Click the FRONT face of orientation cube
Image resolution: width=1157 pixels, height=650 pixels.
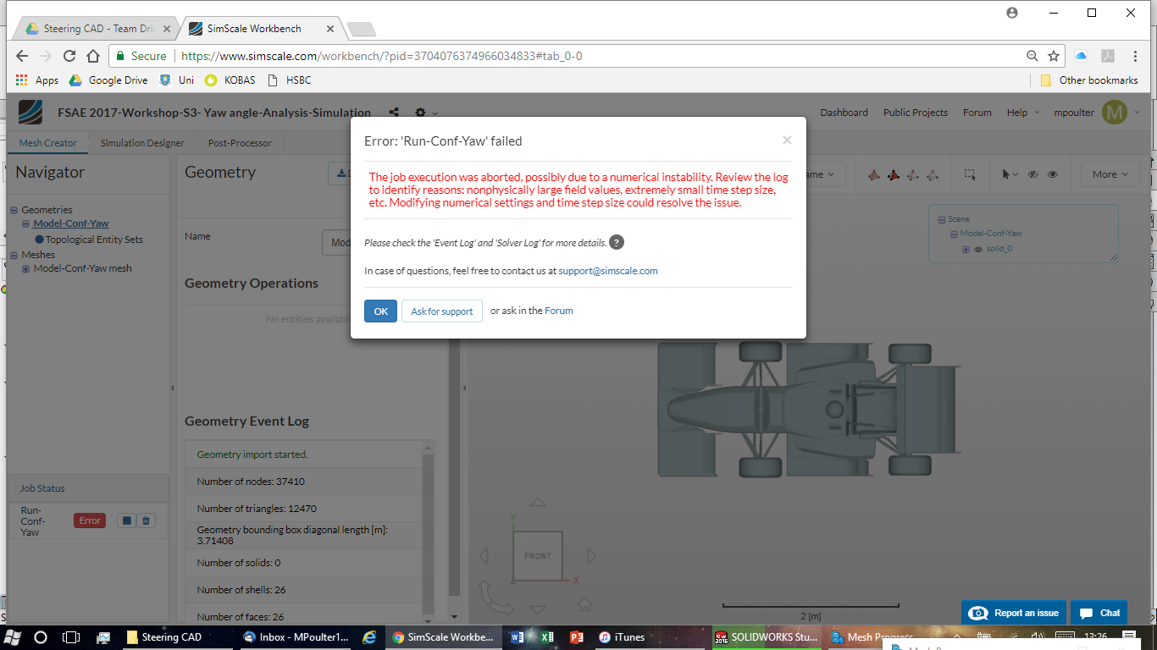pos(537,556)
